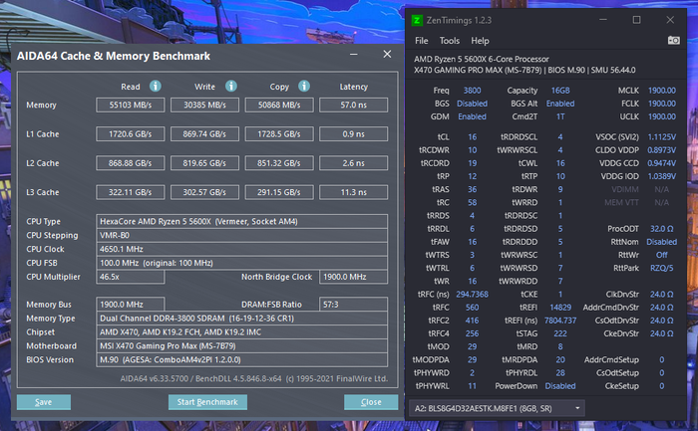Click the Write info icon in AIDA64
The height and width of the screenshot is (431, 698).
click(x=231, y=86)
